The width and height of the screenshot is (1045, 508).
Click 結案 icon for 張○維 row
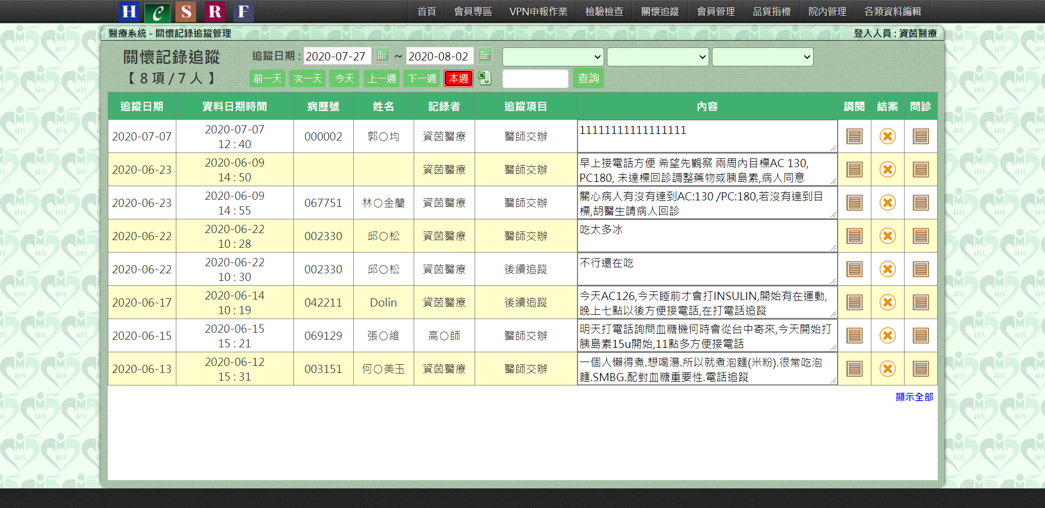pos(888,335)
